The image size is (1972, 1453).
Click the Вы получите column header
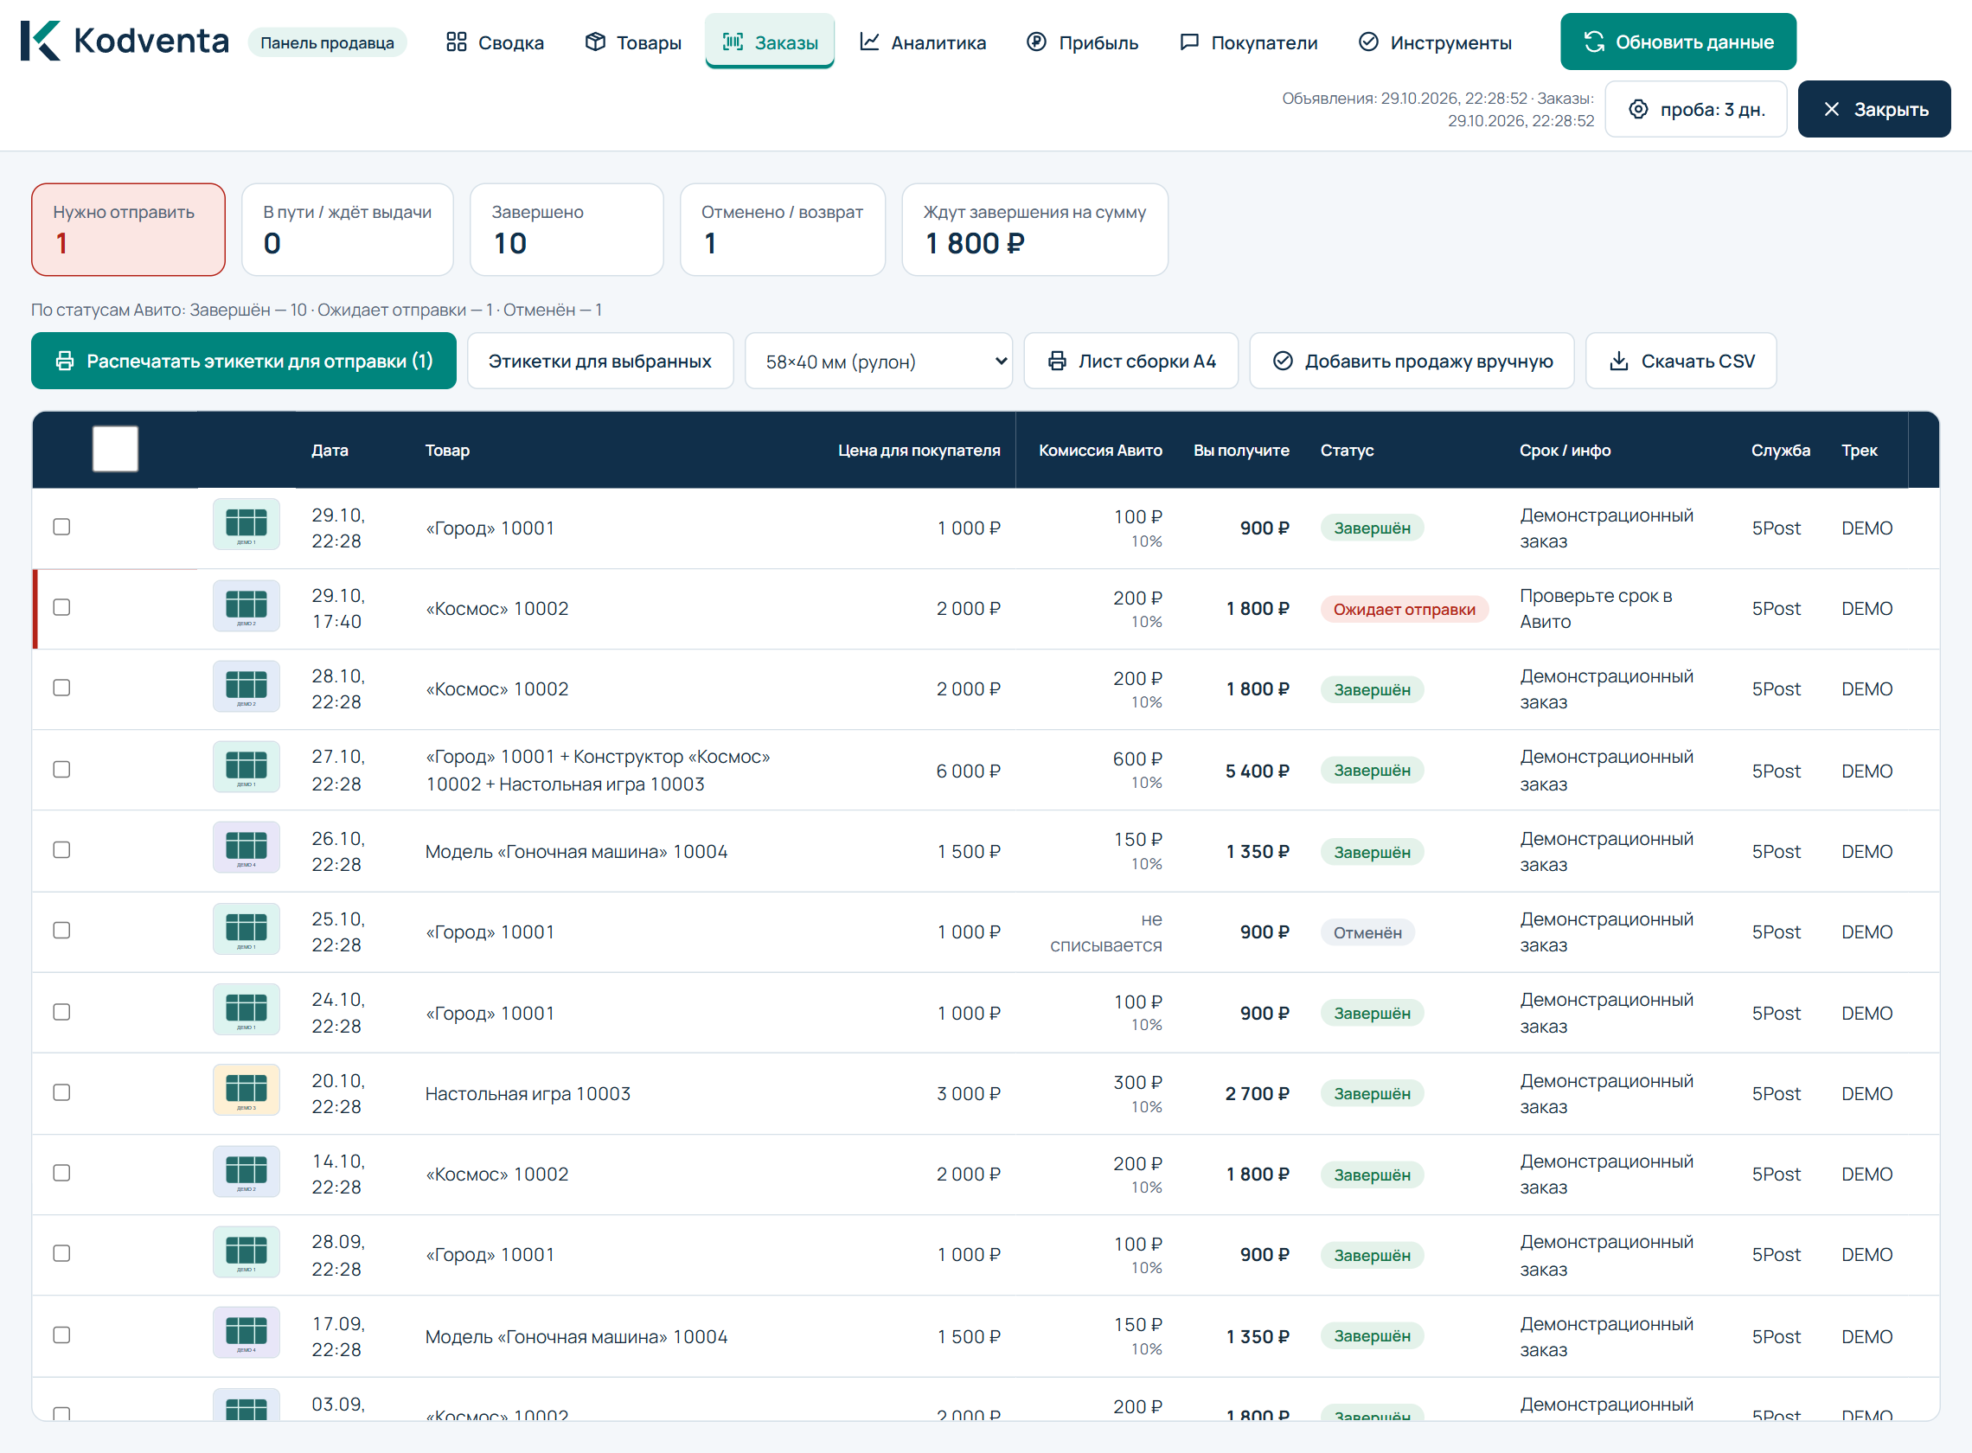[x=1241, y=451]
